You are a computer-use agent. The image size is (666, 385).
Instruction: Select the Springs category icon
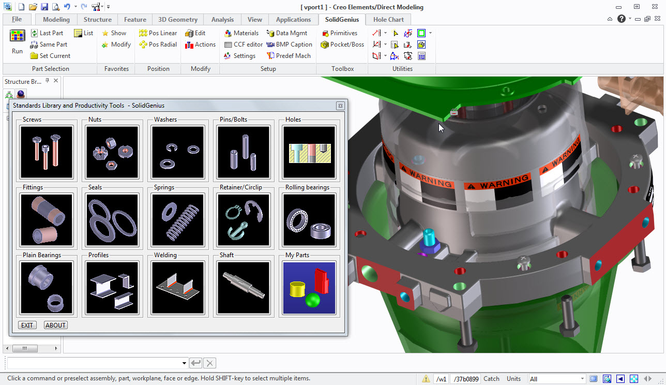tap(178, 220)
